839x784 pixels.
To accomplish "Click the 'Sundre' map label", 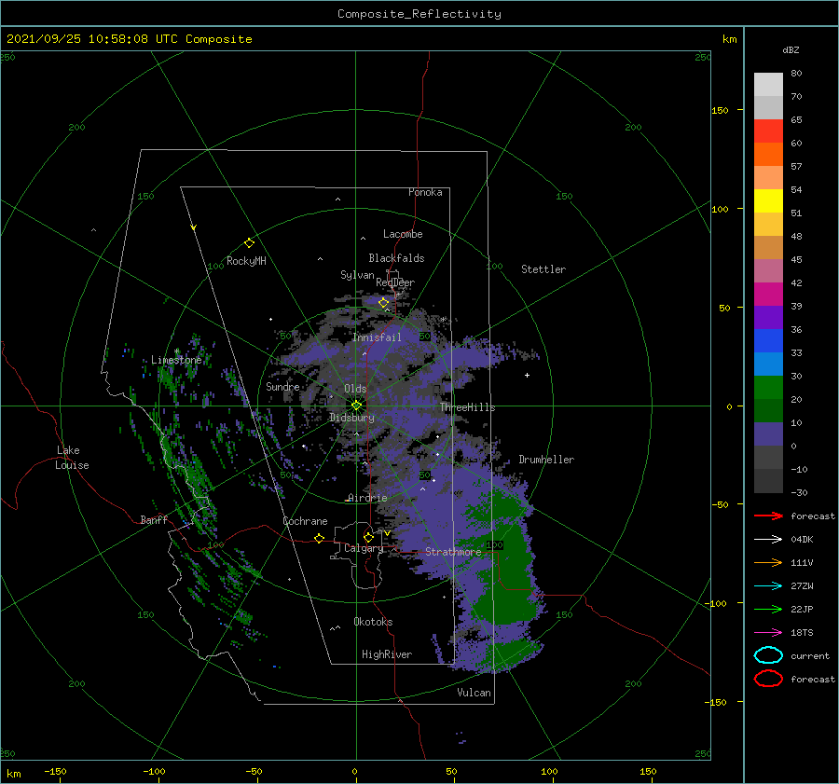I will 282,386.
